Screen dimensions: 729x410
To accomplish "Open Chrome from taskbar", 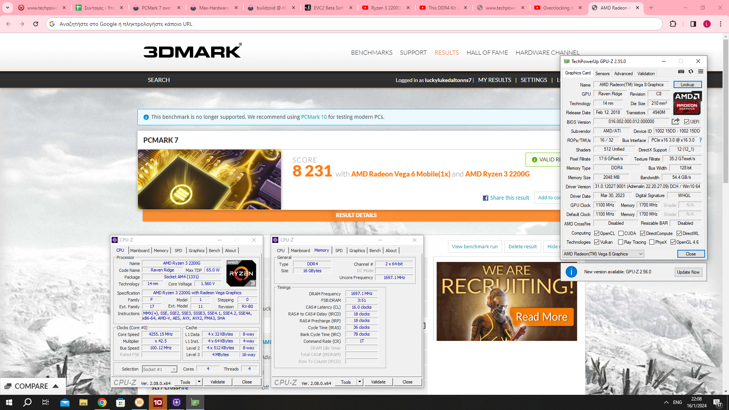I will (102, 402).
